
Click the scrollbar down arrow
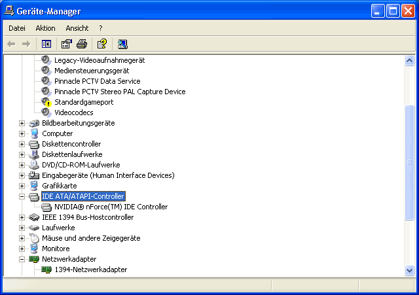(x=409, y=270)
